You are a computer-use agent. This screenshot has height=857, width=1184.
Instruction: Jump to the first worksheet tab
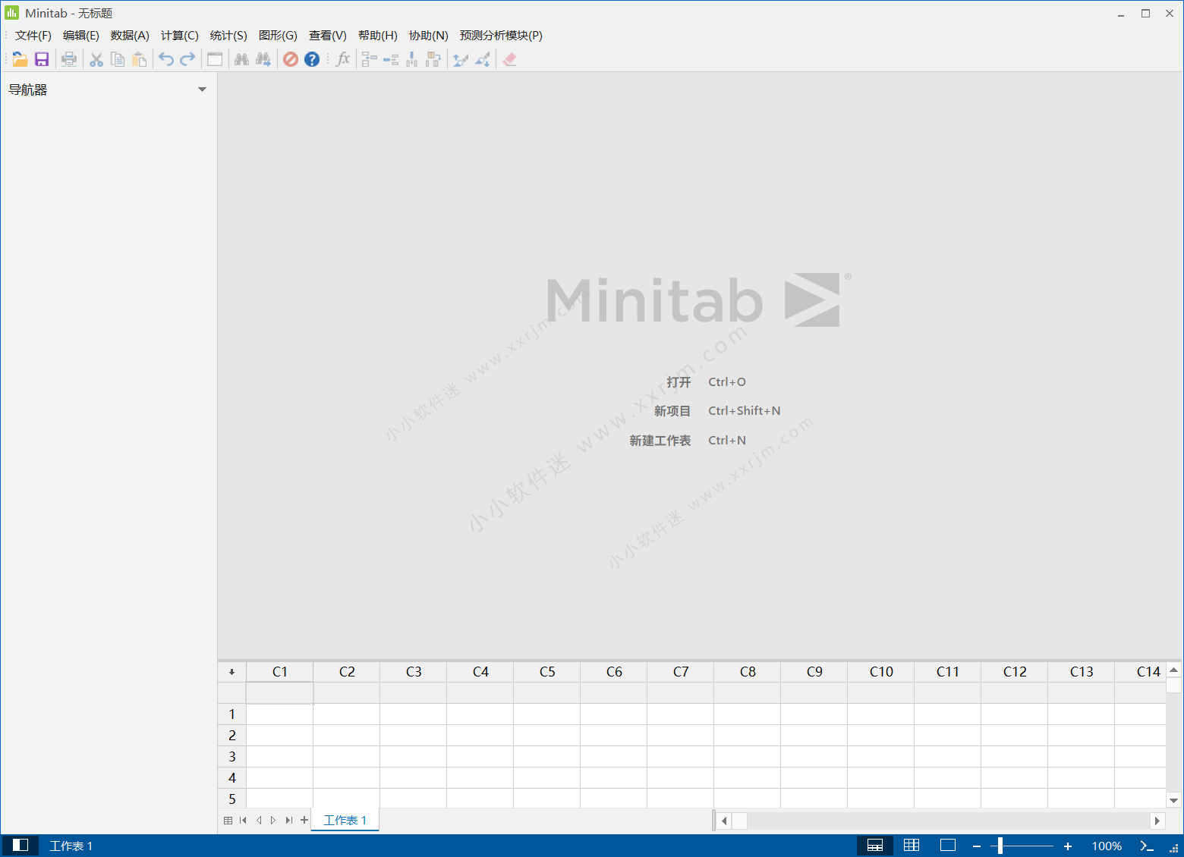click(x=243, y=821)
